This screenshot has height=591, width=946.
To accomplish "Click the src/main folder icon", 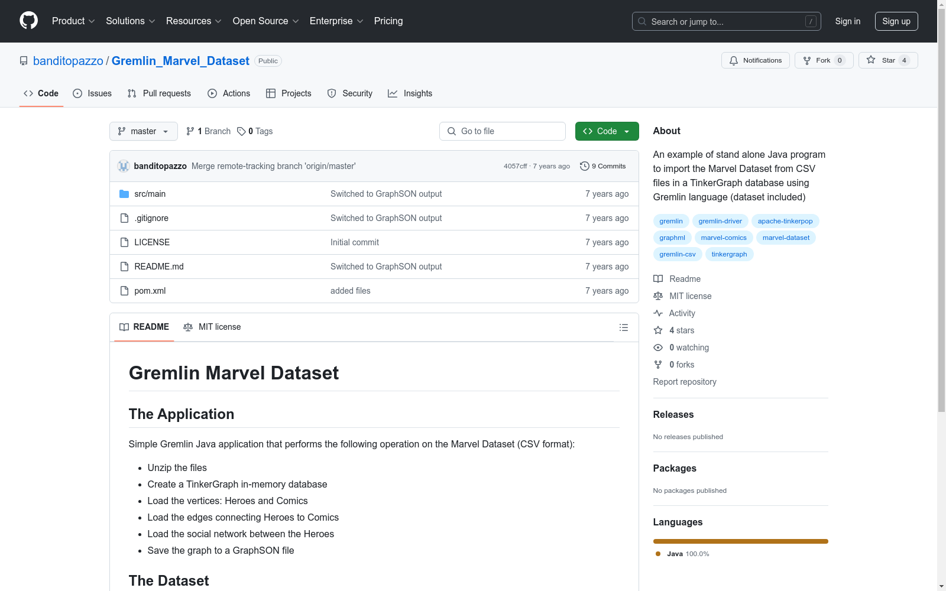I will (x=124, y=194).
